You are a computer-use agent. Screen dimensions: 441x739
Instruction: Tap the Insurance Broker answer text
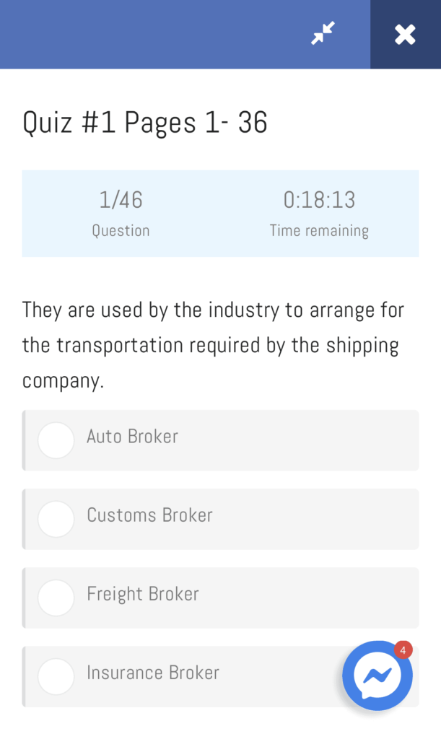152,673
